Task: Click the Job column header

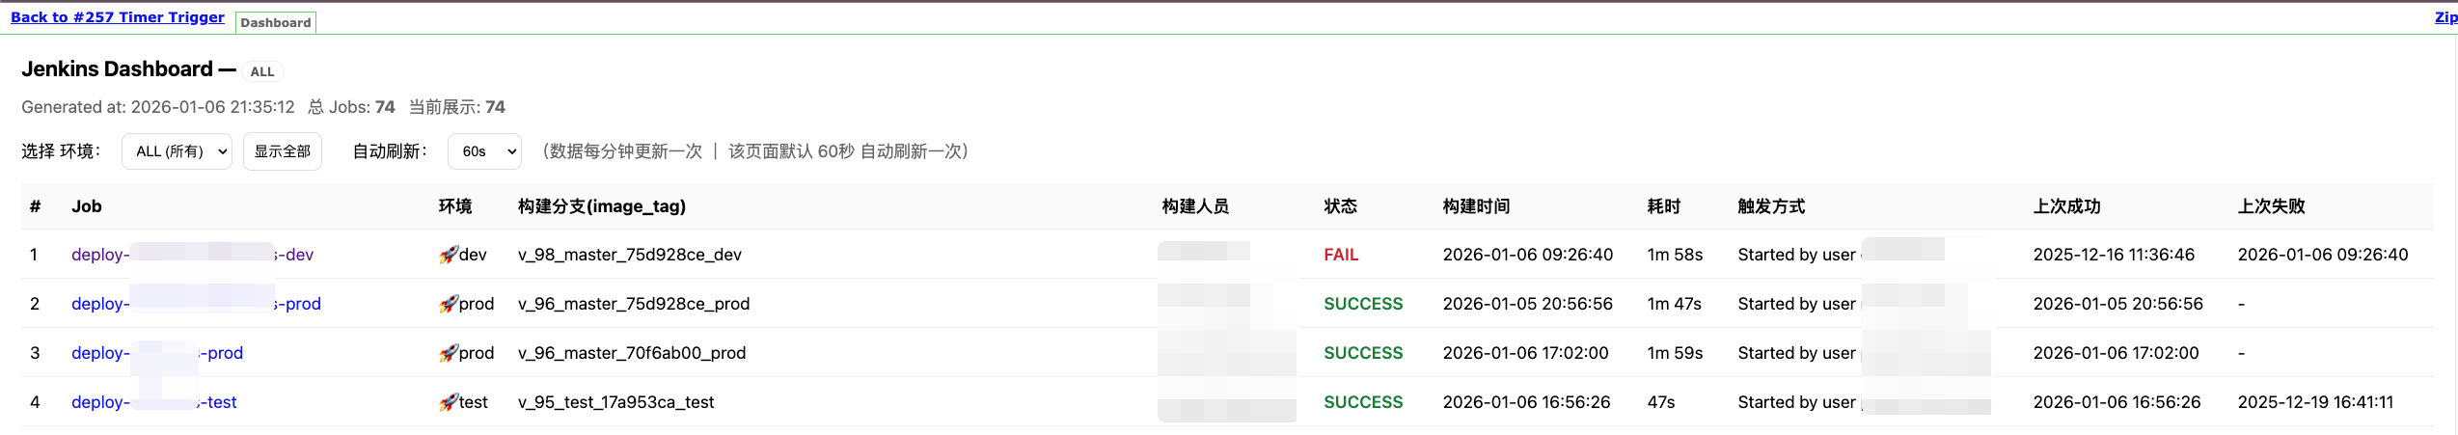Action: click(x=86, y=206)
